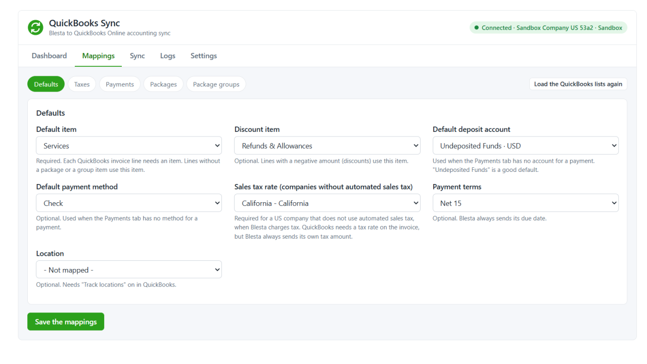Open the Packages sub-tab
The width and height of the screenshot is (647, 364).
pyautogui.click(x=163, y=84)
